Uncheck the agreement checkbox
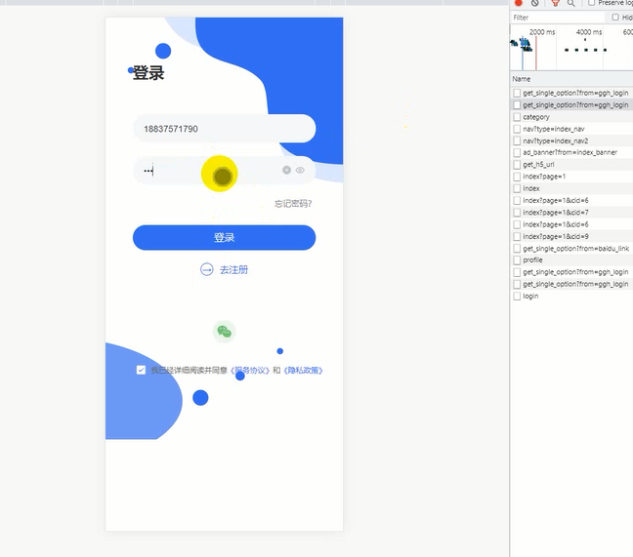 click(141, 371)
